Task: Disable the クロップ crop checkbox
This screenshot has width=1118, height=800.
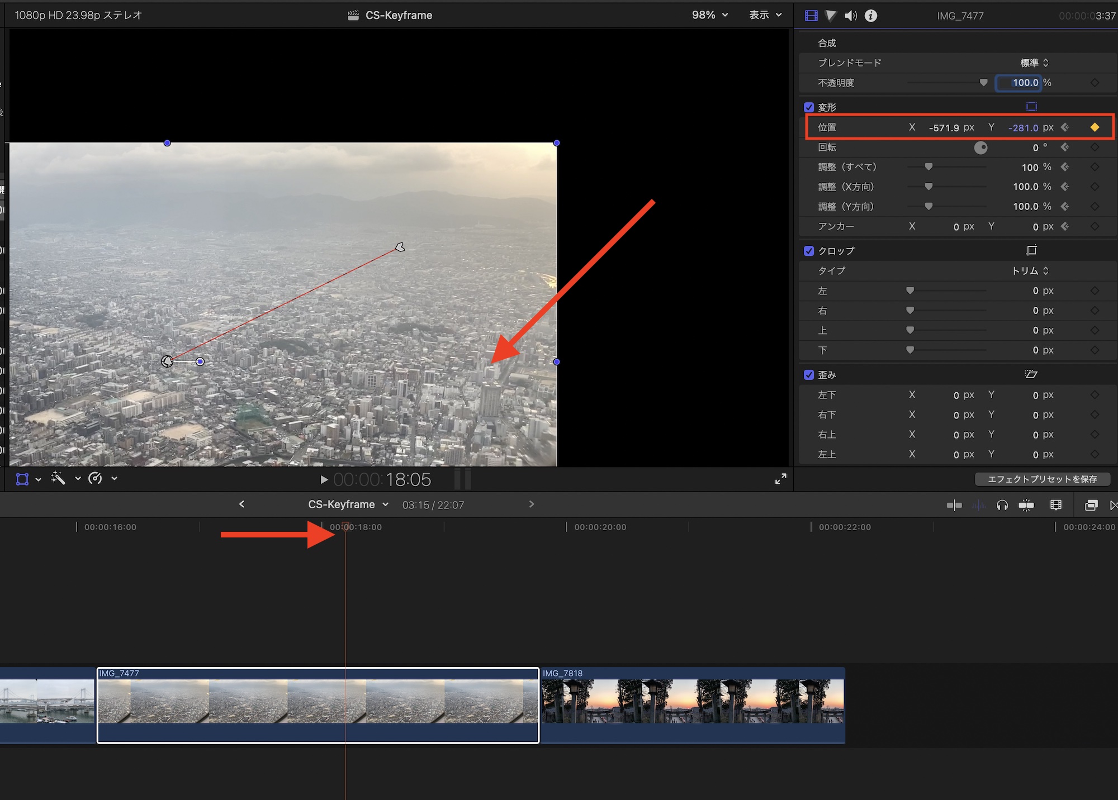Action: click(809, 251)
